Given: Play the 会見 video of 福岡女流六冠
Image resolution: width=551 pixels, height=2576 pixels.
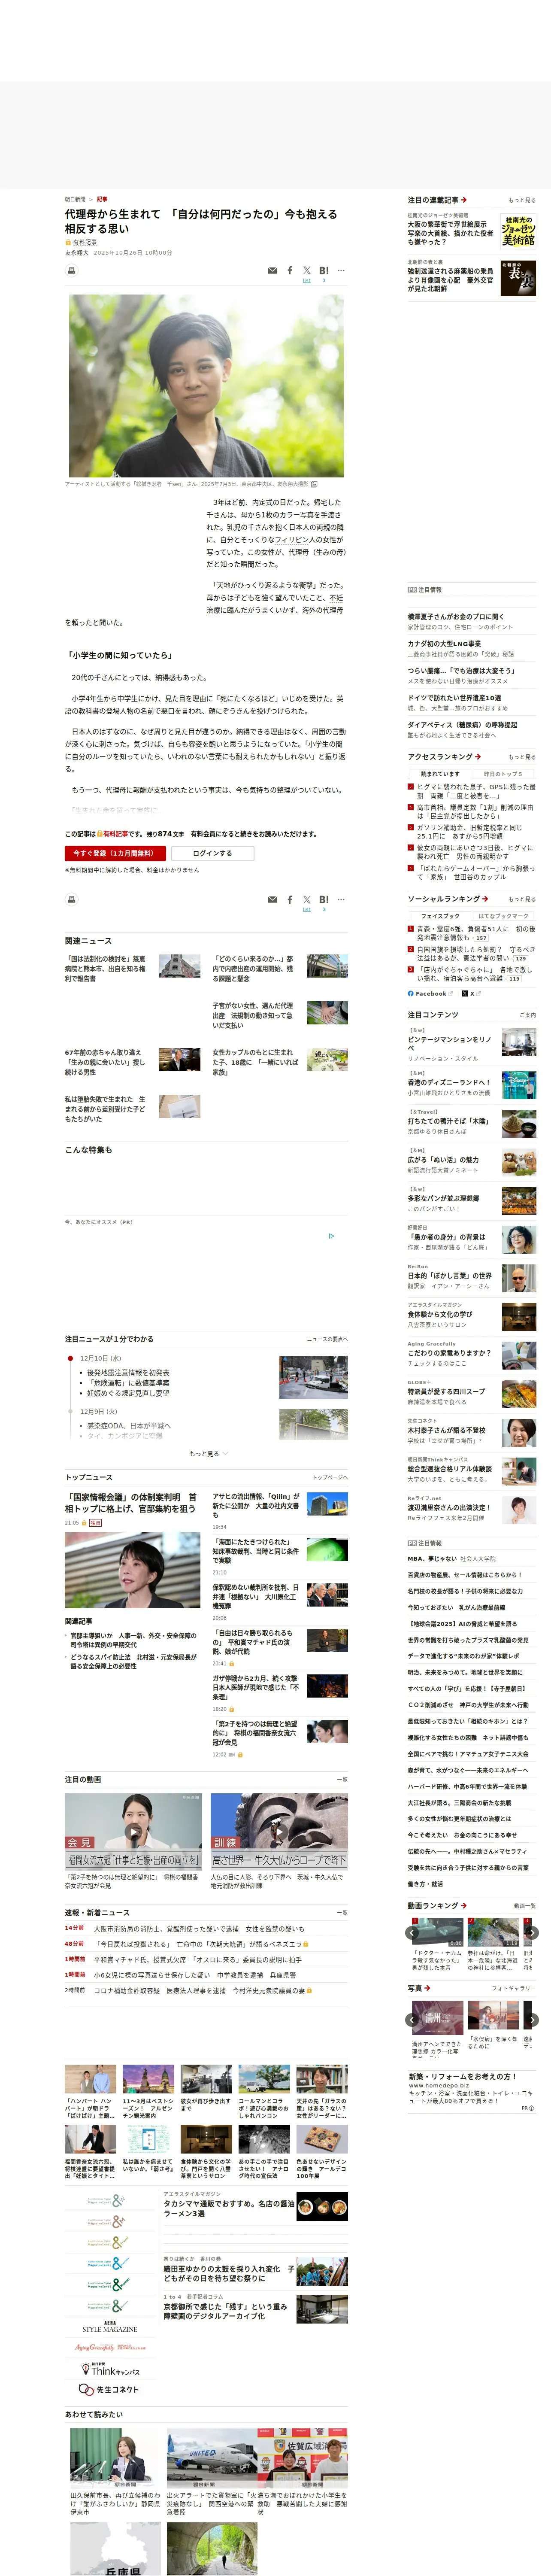Looking at the screenshot, I should point(133,1832).
